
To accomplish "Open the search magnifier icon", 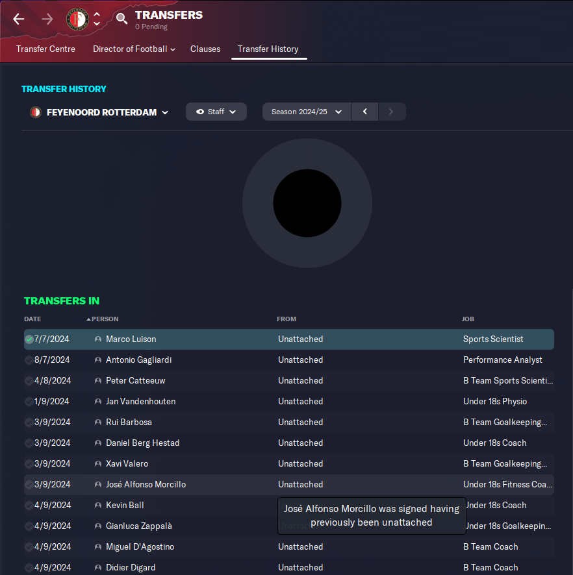I will tap(121, 18).
